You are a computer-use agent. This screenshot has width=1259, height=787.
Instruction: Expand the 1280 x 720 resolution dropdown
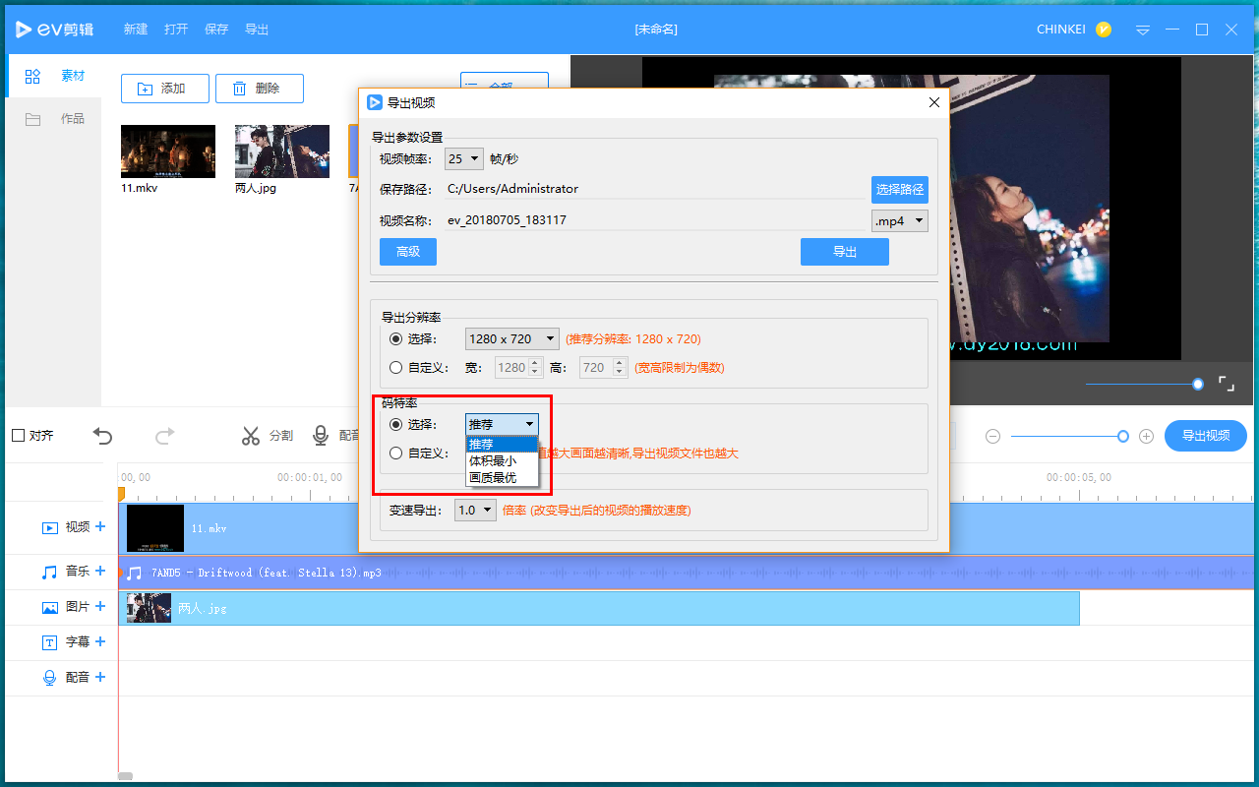pos(511,338)
